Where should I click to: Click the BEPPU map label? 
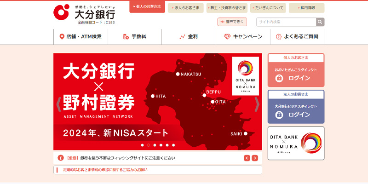tap(213, 92)
